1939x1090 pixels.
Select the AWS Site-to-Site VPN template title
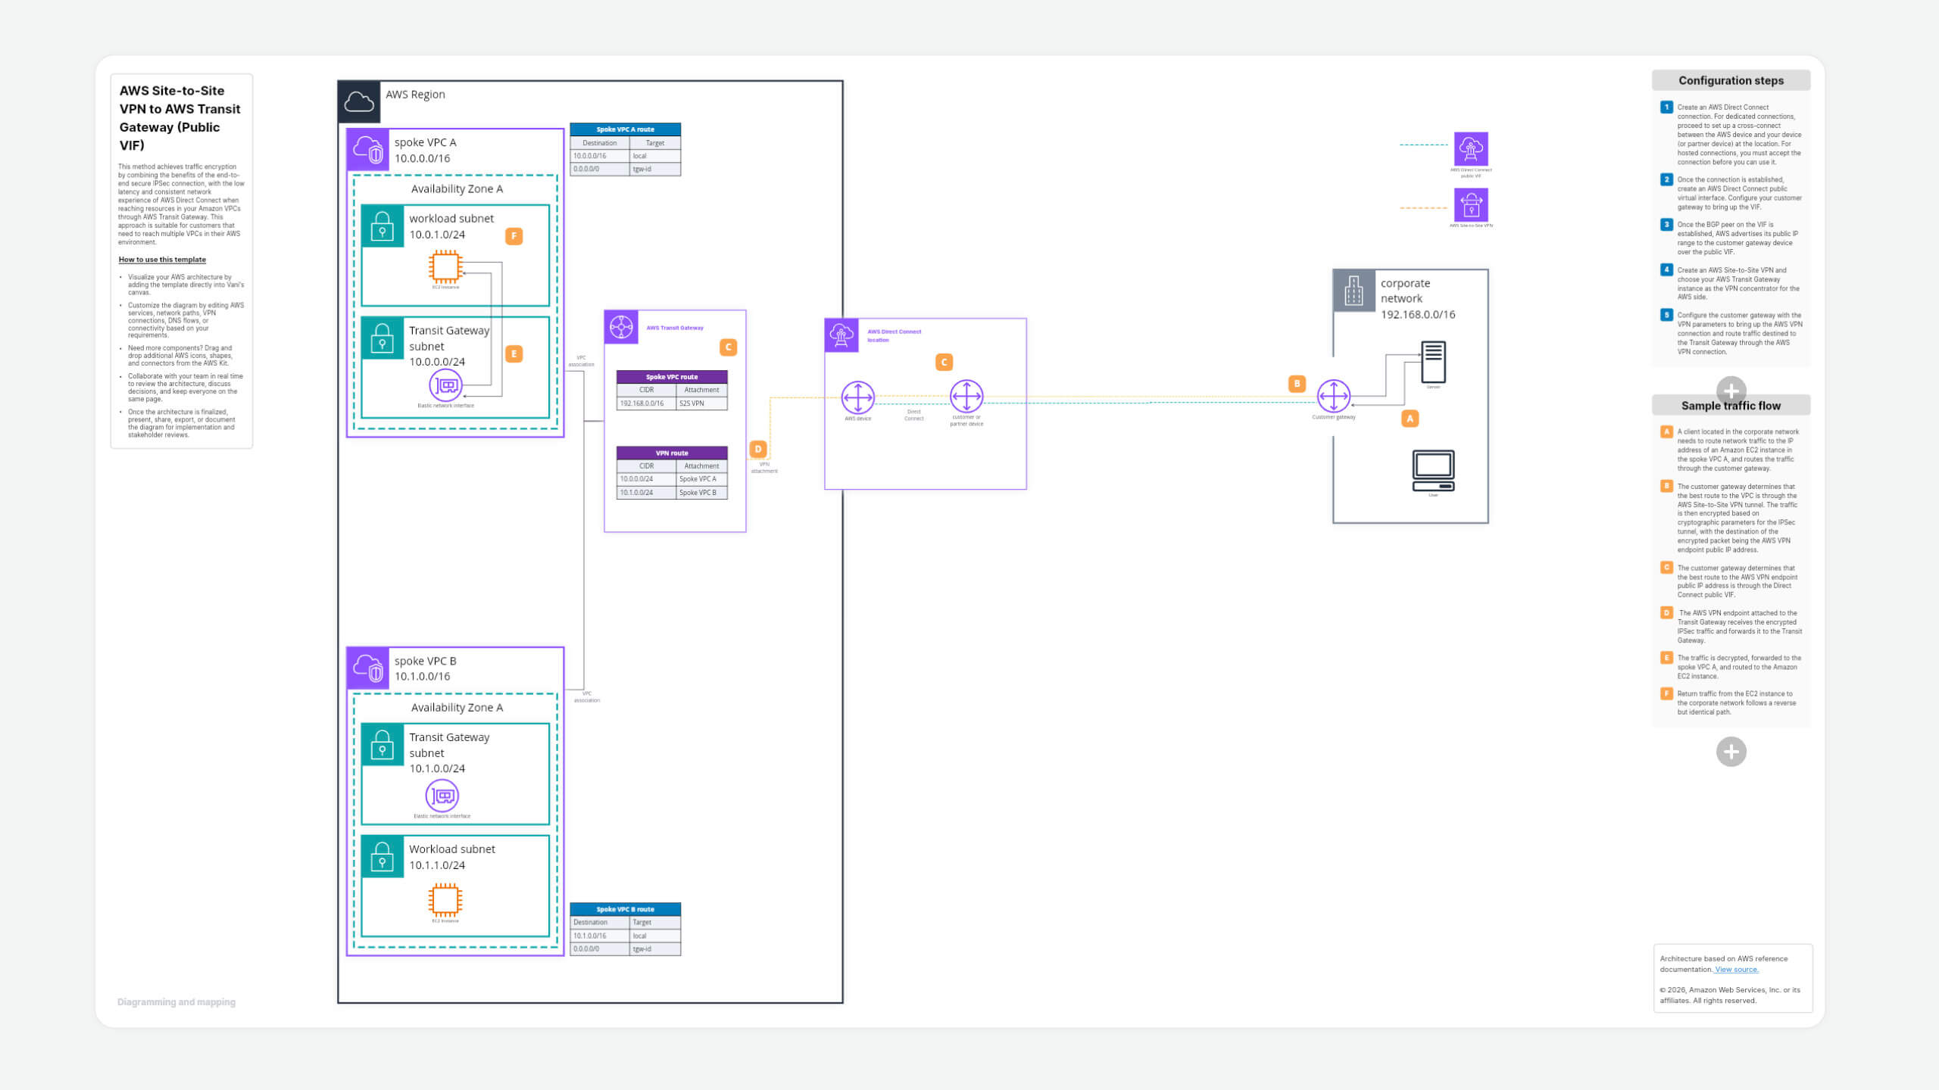180,118
